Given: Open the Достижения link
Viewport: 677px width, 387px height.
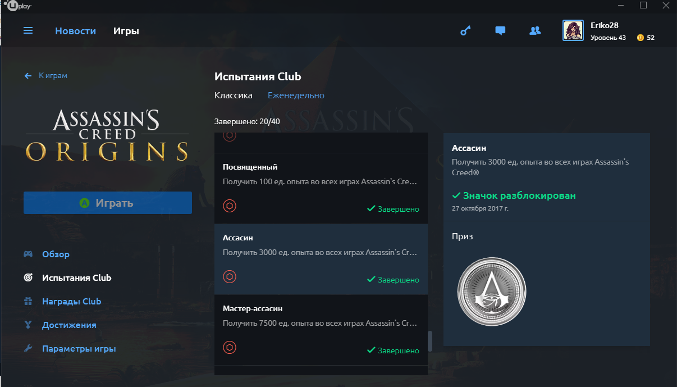Looking at the screenshot, I should (69, 325).
